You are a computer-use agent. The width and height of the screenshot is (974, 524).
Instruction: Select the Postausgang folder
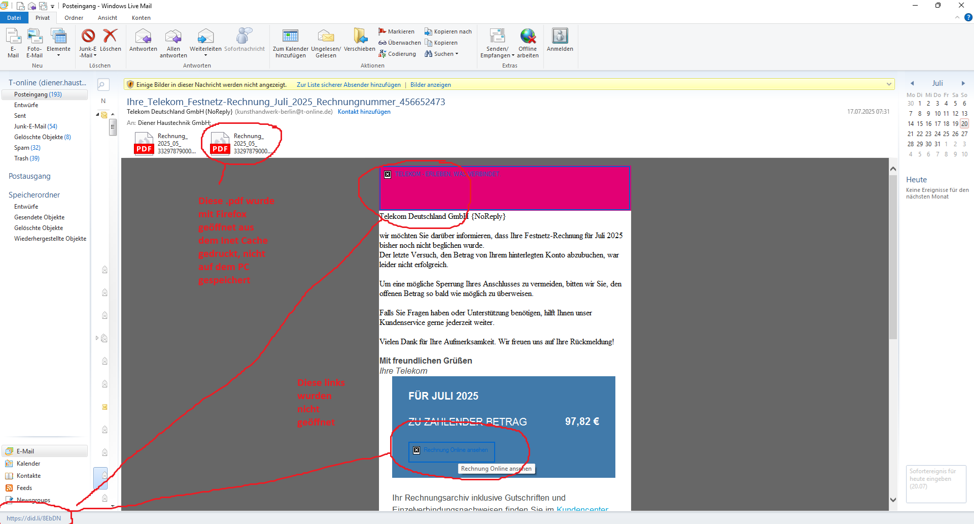point(29,176)
